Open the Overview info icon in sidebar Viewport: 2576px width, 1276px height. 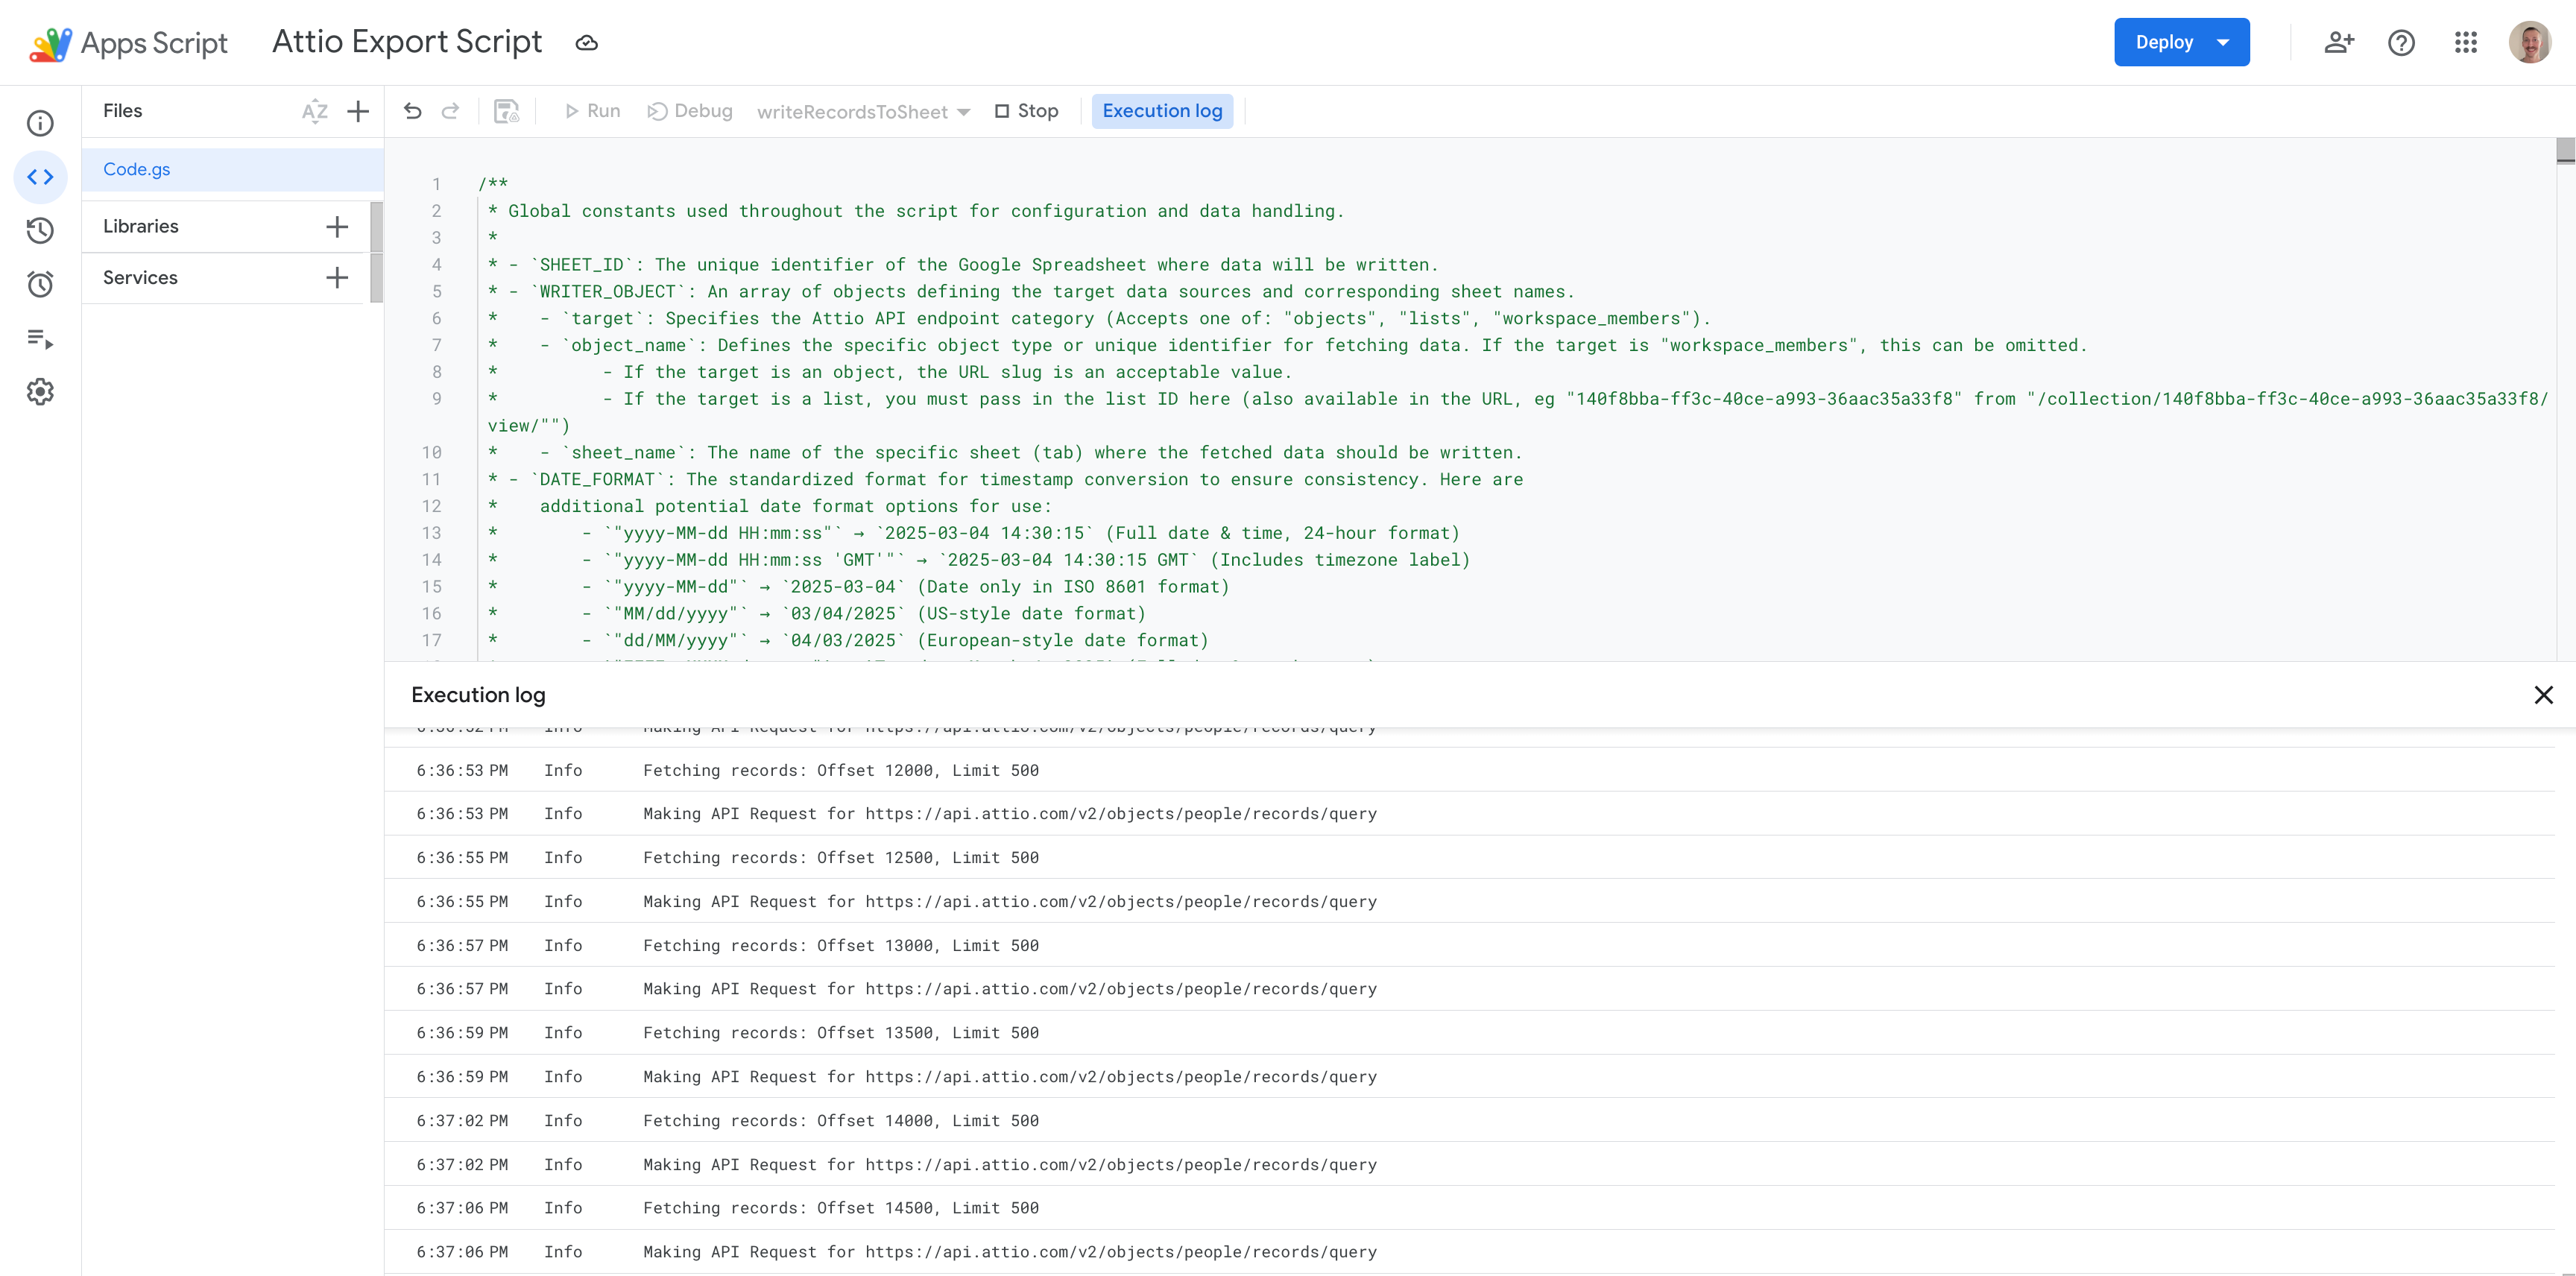point(40,123)
